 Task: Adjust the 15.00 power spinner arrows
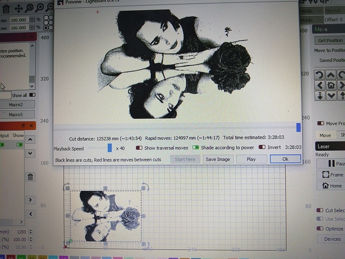tap(31, 247)
